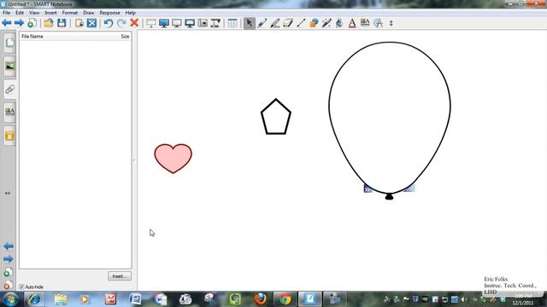
Task: Move the sidebar with the double-arrow icon
Action: [x=8, y=194]
